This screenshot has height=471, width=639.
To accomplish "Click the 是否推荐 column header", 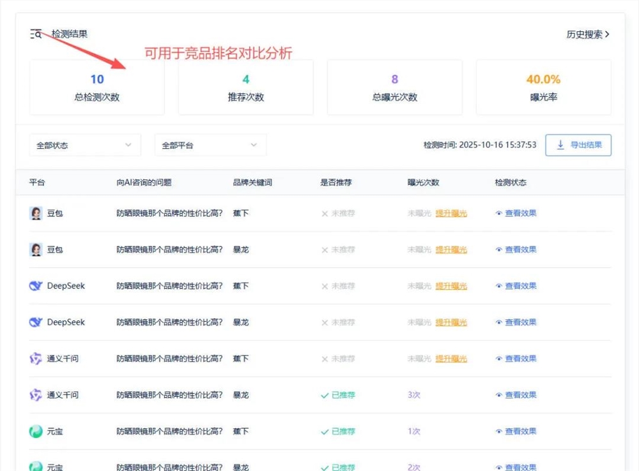I will coord(335,182).
